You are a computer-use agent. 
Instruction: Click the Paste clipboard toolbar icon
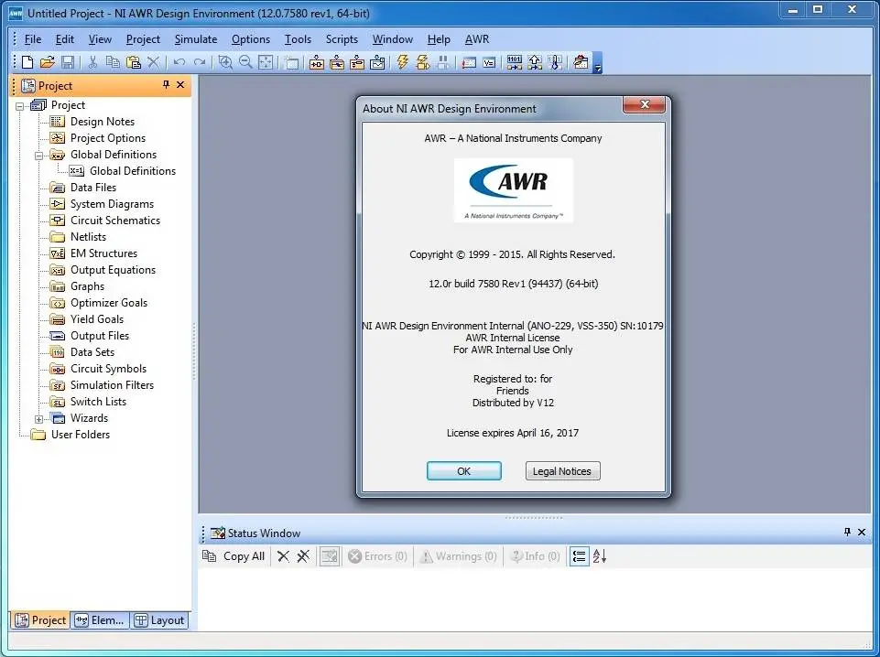[x=133, y=62]
